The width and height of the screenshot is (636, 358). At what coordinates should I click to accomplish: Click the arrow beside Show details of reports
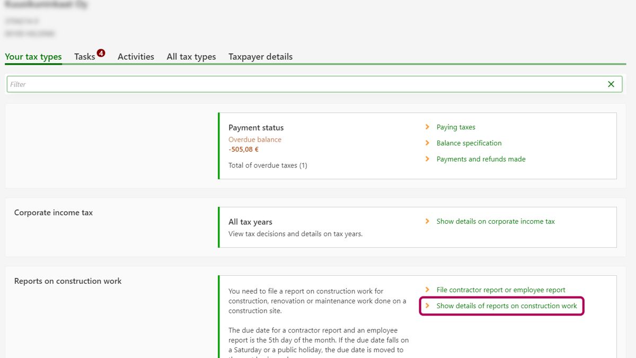427,306
